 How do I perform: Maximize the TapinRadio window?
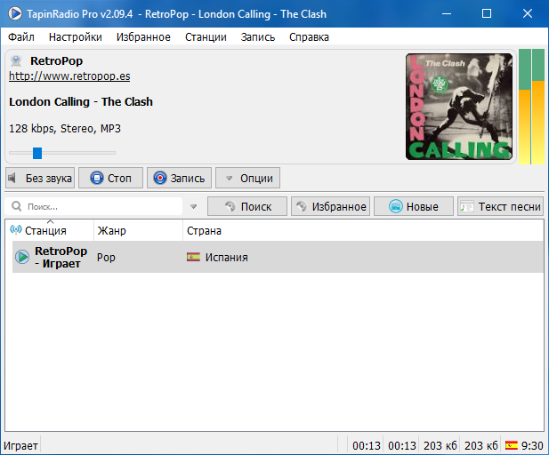click(x=487, y=13)
